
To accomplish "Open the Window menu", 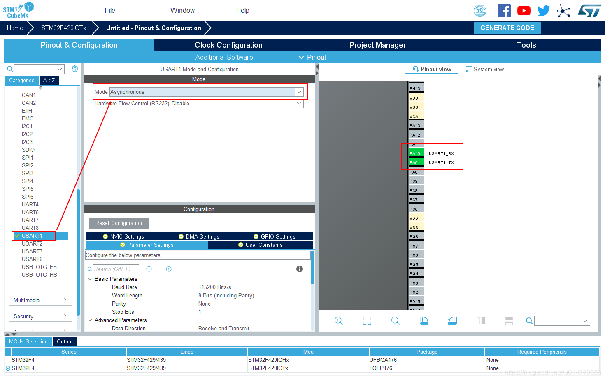I will [183, 10].
